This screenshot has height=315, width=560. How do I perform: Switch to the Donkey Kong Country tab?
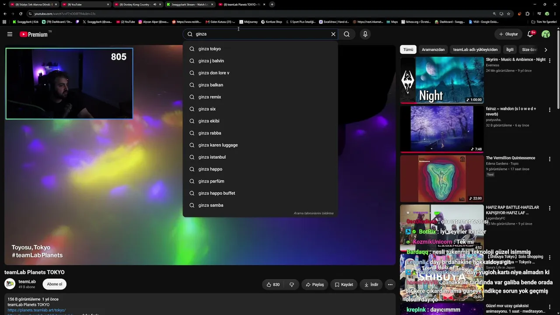[x=137, y=4]
